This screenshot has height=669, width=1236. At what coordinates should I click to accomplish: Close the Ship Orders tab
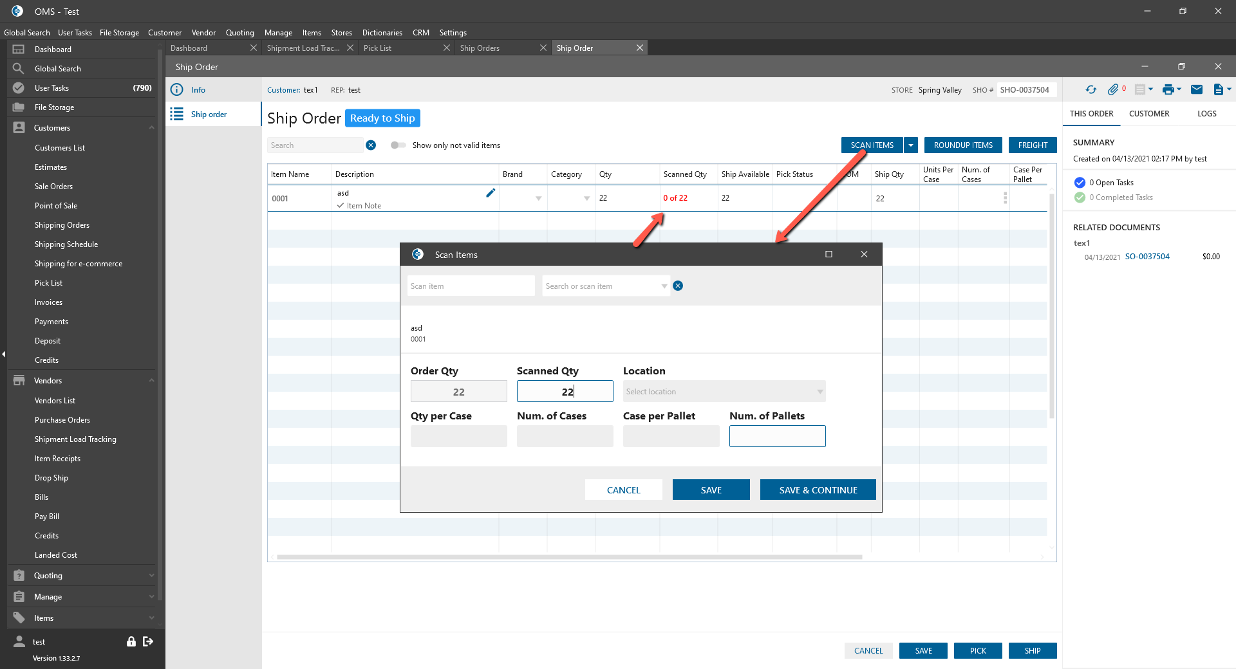(x=543, y=48)
